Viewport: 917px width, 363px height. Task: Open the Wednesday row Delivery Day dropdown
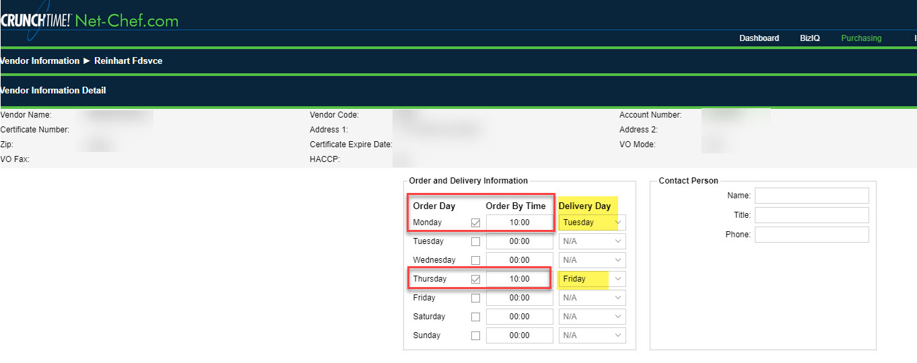point(592,260)
